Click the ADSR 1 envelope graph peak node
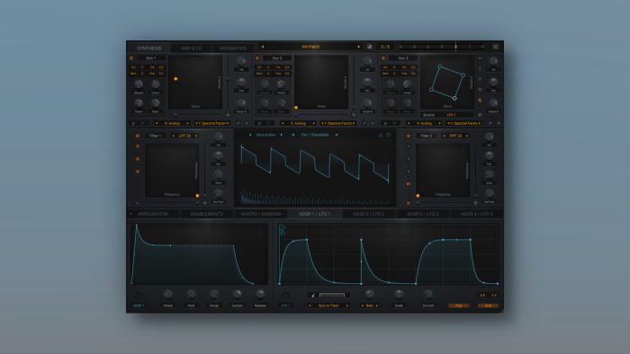This screenshot has width=630, height=354. coord(137,226)
